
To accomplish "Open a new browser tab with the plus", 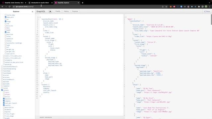I will click(82, 3).
